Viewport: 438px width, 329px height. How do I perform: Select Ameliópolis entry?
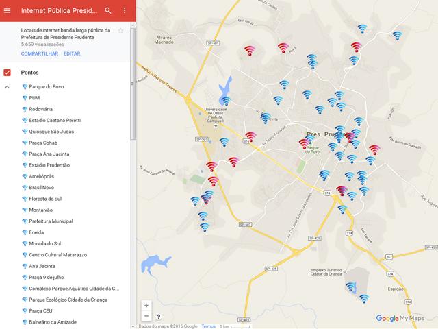(42, 176)
